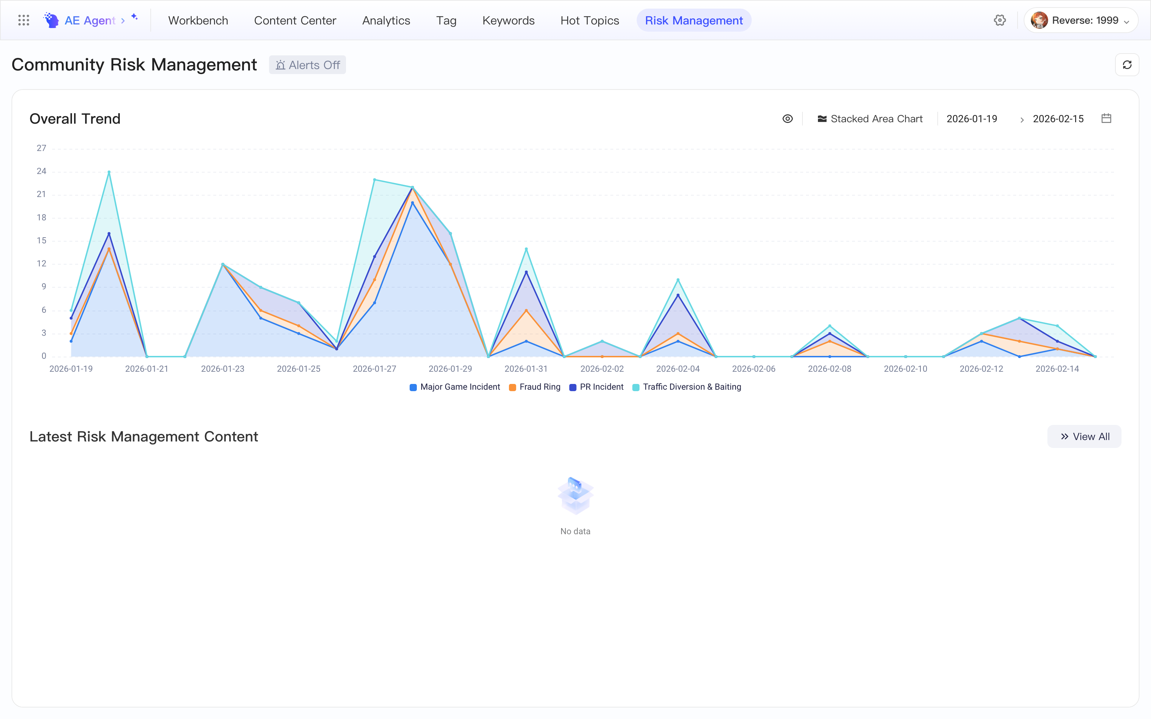Click View All for risk content
This screenshot has height=719, width=1151.
(x=1084, y=436)
